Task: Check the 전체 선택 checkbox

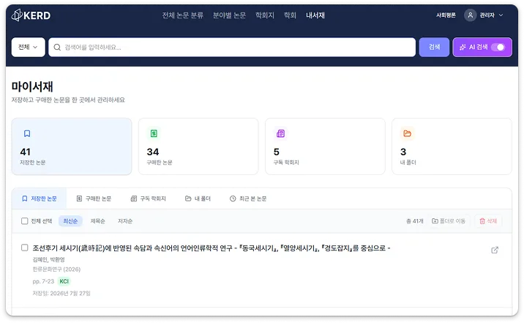Action: [x=24, y=221]
